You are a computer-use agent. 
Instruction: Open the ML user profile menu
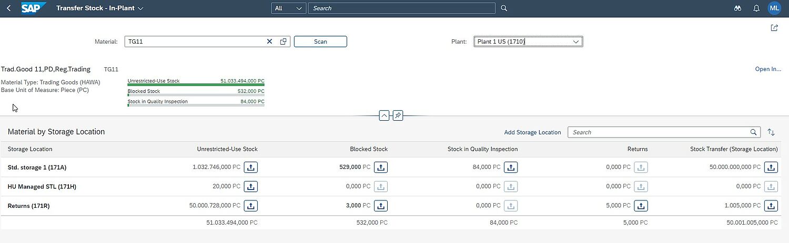click(x=774, y=8)
